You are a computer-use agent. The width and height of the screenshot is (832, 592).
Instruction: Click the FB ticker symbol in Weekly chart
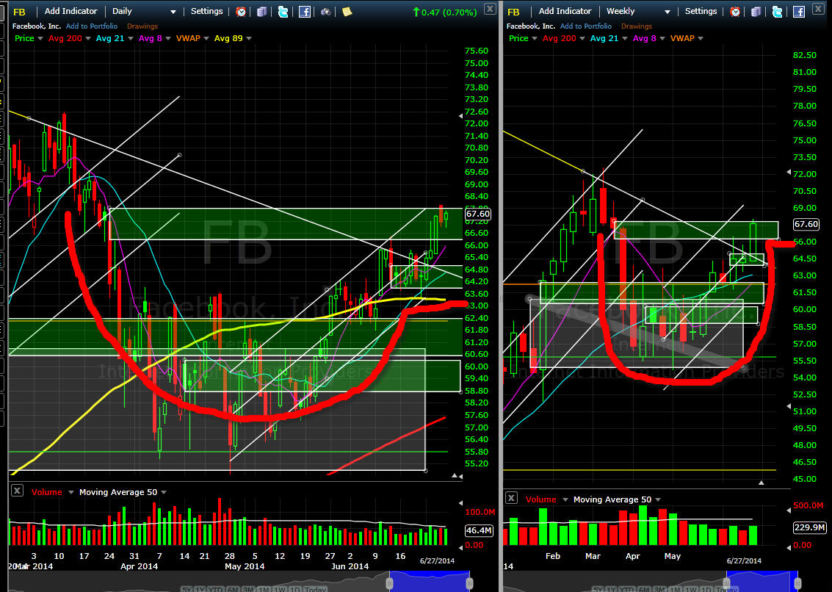[x=513, y=12]
